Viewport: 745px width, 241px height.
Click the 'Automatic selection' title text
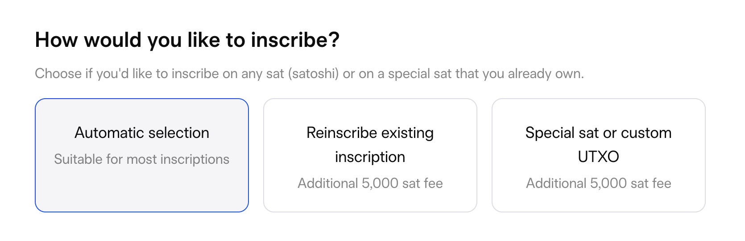pos(142,133)
